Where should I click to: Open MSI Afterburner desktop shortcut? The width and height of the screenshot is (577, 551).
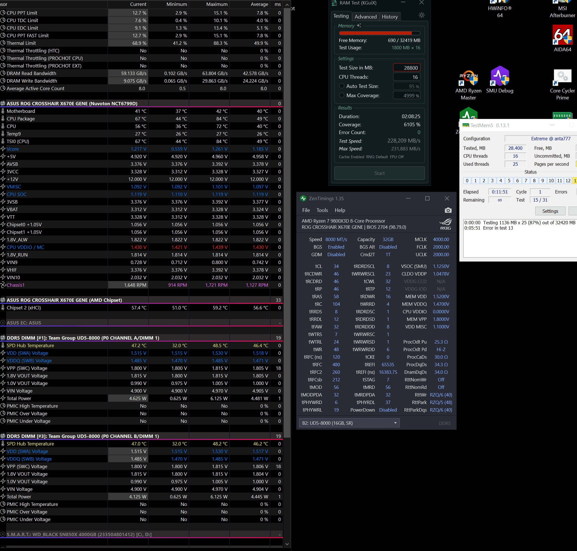pyautogui.click(x=562, y=8)
